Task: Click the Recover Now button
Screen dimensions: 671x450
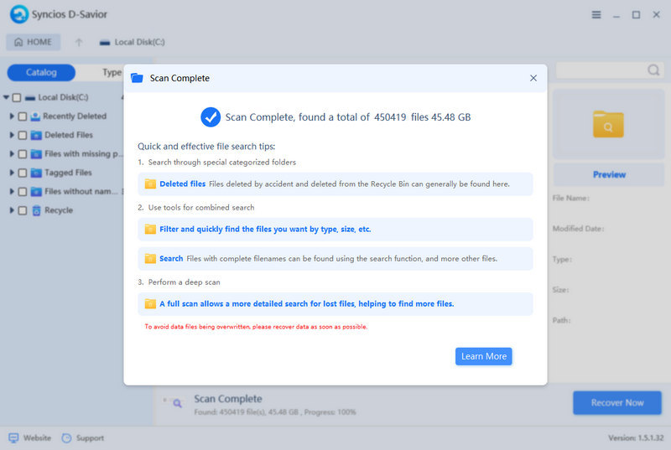Action: (616, 403)
